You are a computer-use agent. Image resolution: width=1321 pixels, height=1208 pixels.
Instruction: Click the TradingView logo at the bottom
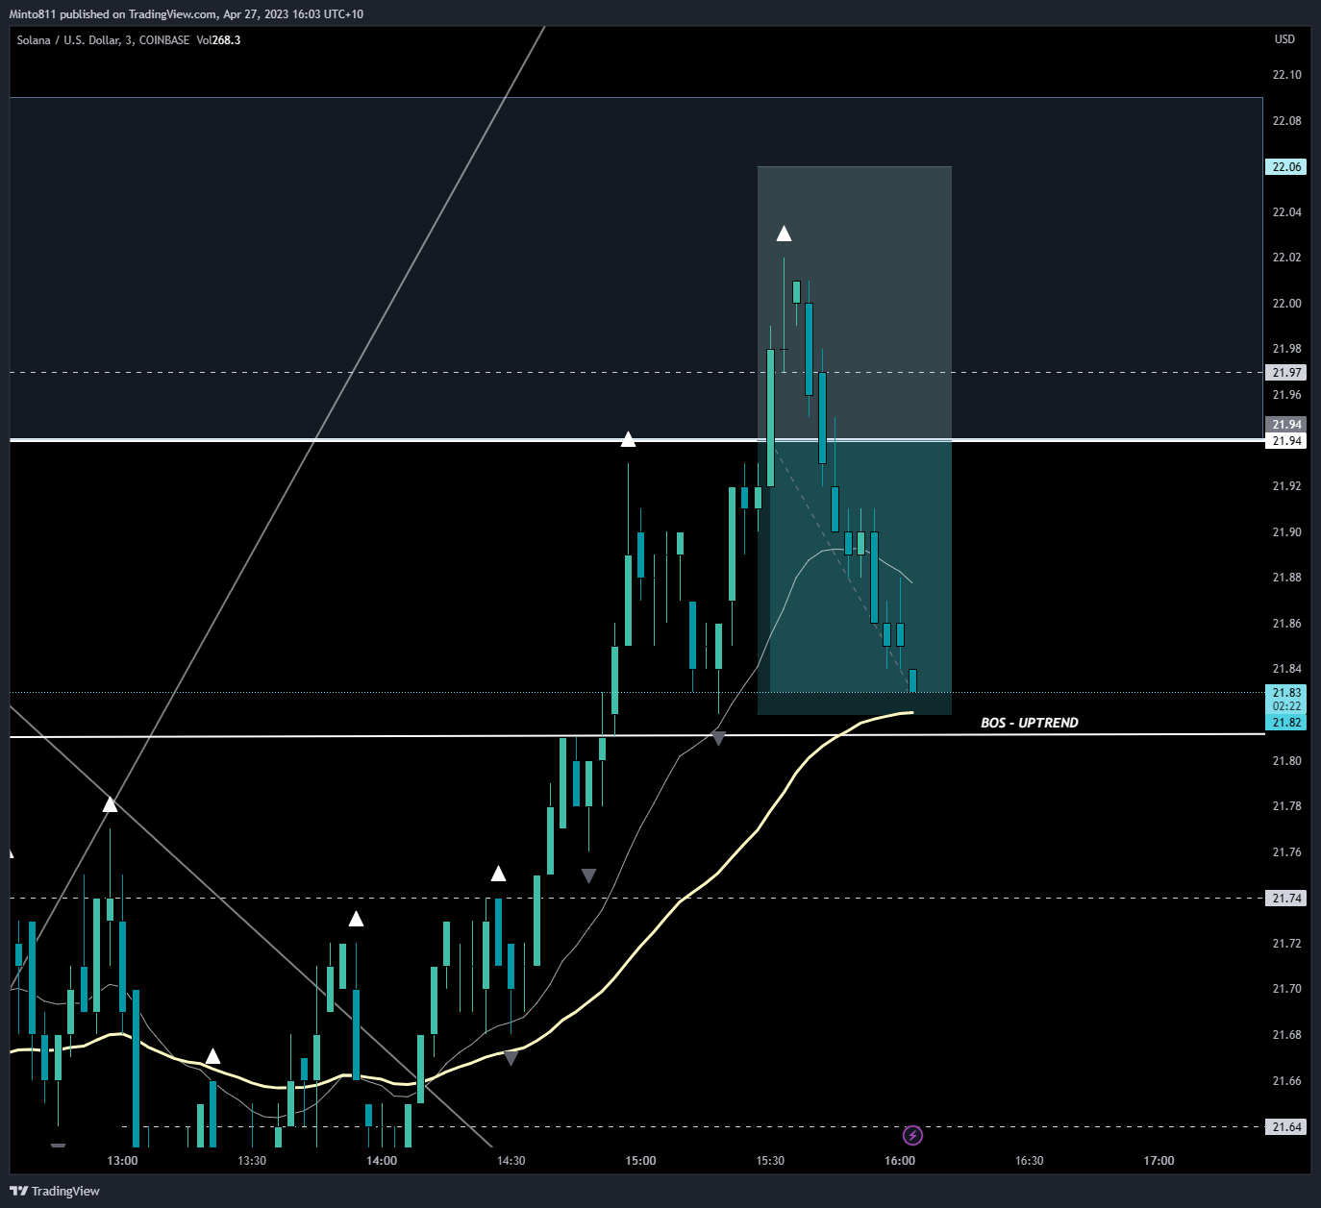tap(55, 1191)
